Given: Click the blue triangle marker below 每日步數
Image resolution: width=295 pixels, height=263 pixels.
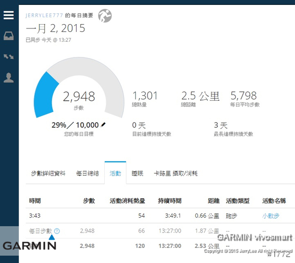Looking at the screenshot, I should click(52, 237).
